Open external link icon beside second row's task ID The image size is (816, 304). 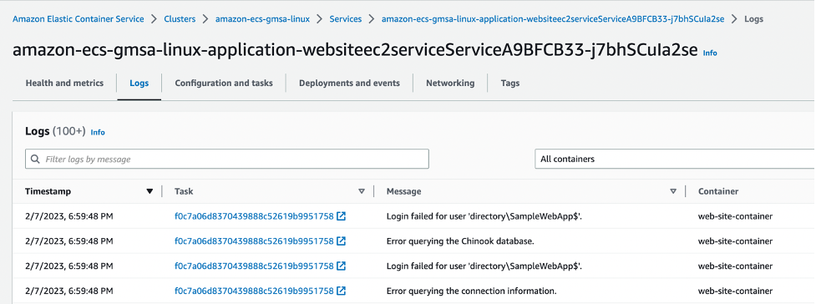342,241
